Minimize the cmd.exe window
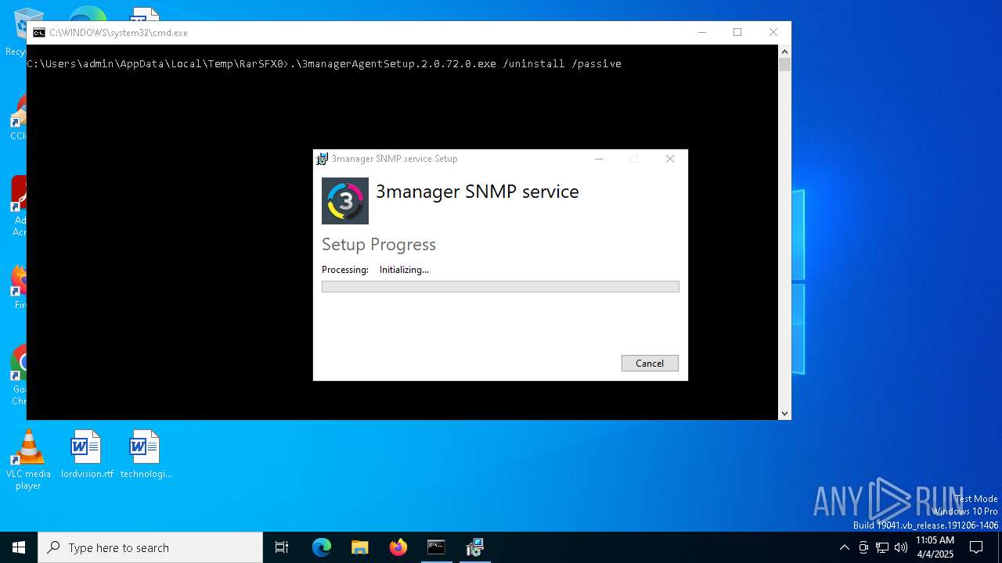This screenshot has width=1002, height=563. 702,32
